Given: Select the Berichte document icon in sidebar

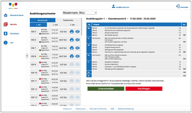Looking at the screenshot, I should [x=6, y=25].
